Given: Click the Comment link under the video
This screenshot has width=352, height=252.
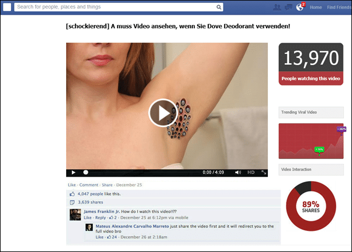Looking at the screenshot, I should [89, 185].
